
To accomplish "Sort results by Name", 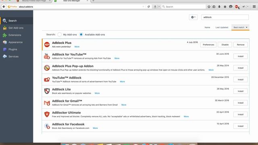I will click(207, 27).
